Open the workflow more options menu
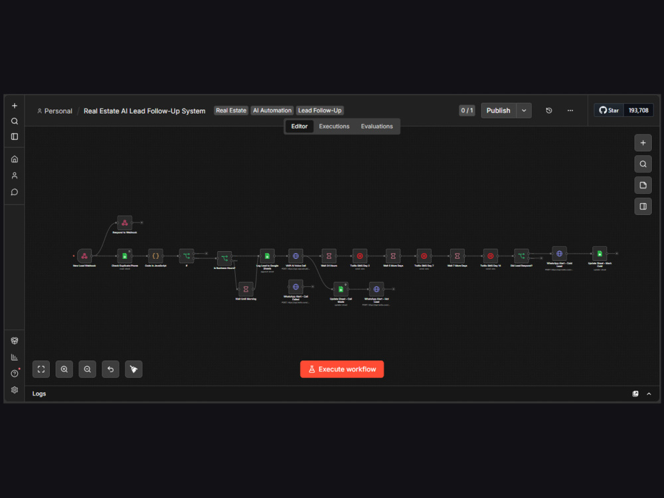The width and height of the screenshot is (664, 498). (x=570, y=110)
